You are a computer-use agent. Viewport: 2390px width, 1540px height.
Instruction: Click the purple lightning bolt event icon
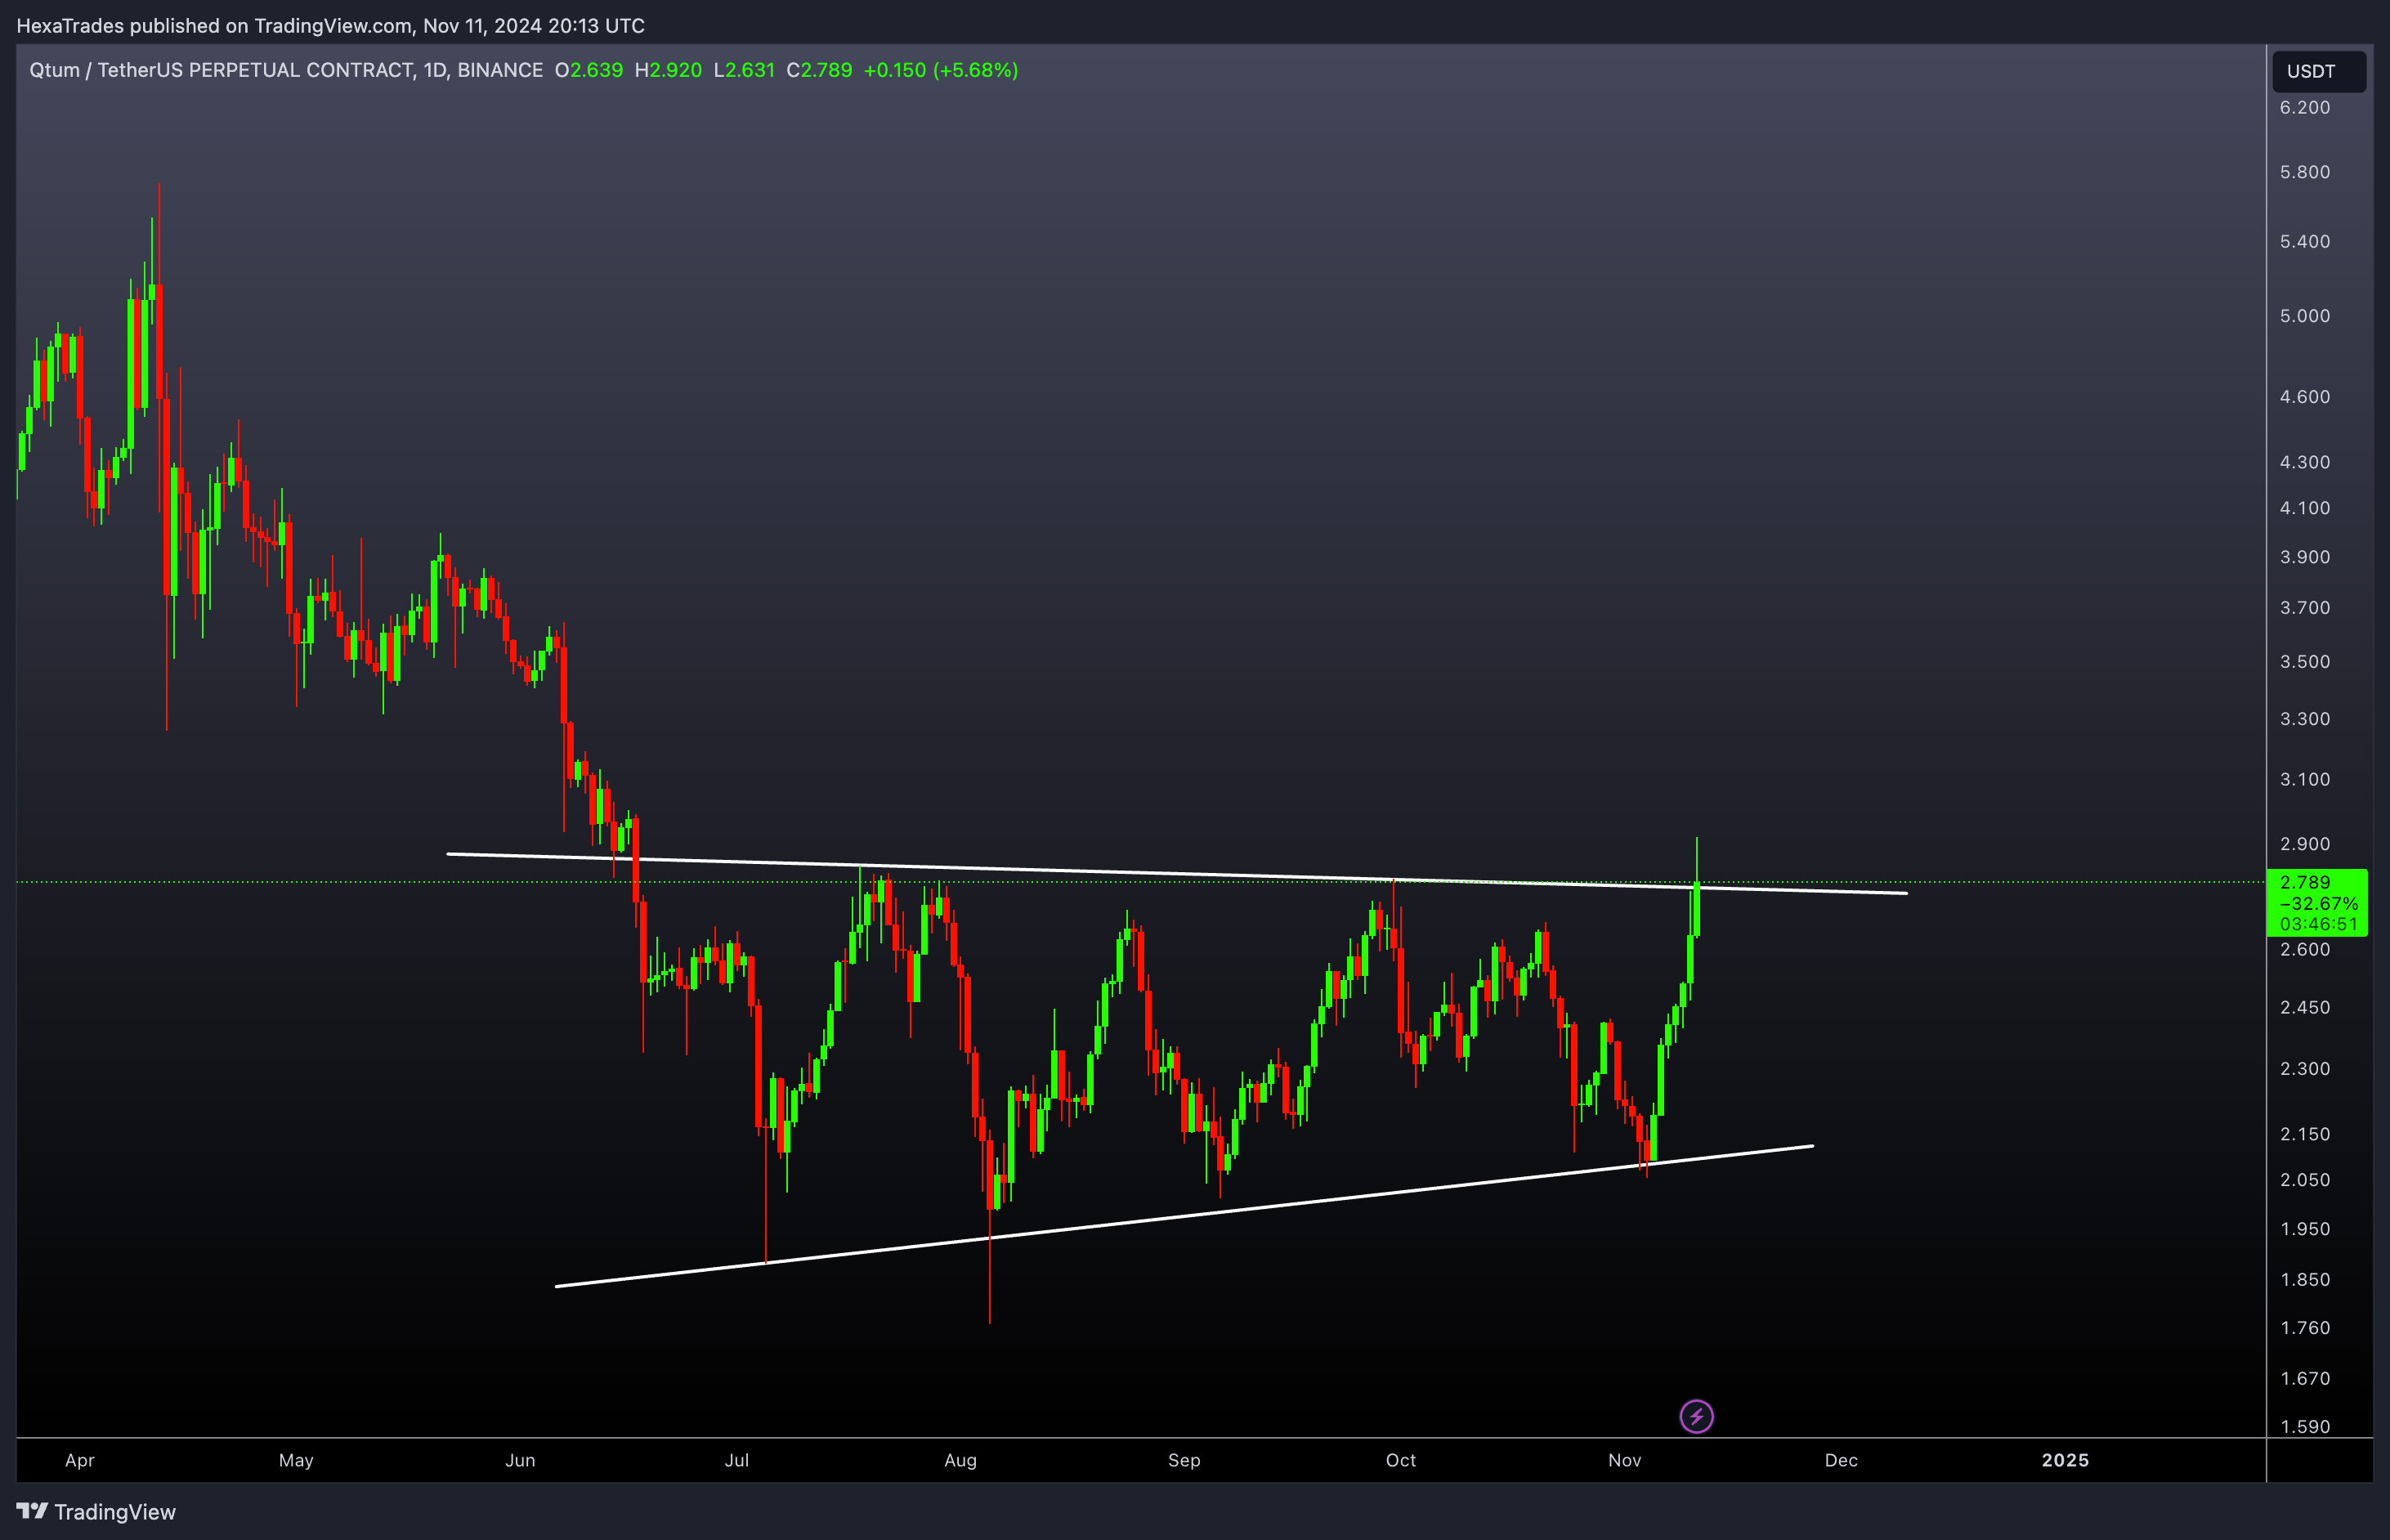[x=1696, y=1416]
